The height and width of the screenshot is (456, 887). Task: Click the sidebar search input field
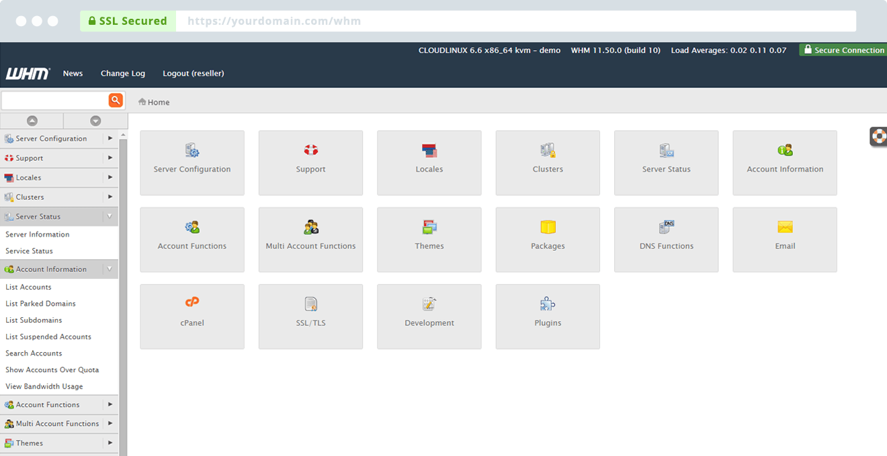pos(55,100)
